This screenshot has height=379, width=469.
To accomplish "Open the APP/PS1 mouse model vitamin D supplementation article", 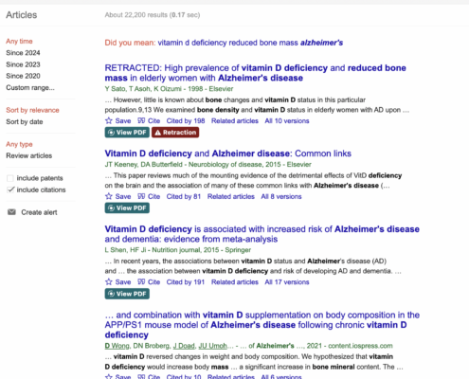I will (x=262, y=325).
